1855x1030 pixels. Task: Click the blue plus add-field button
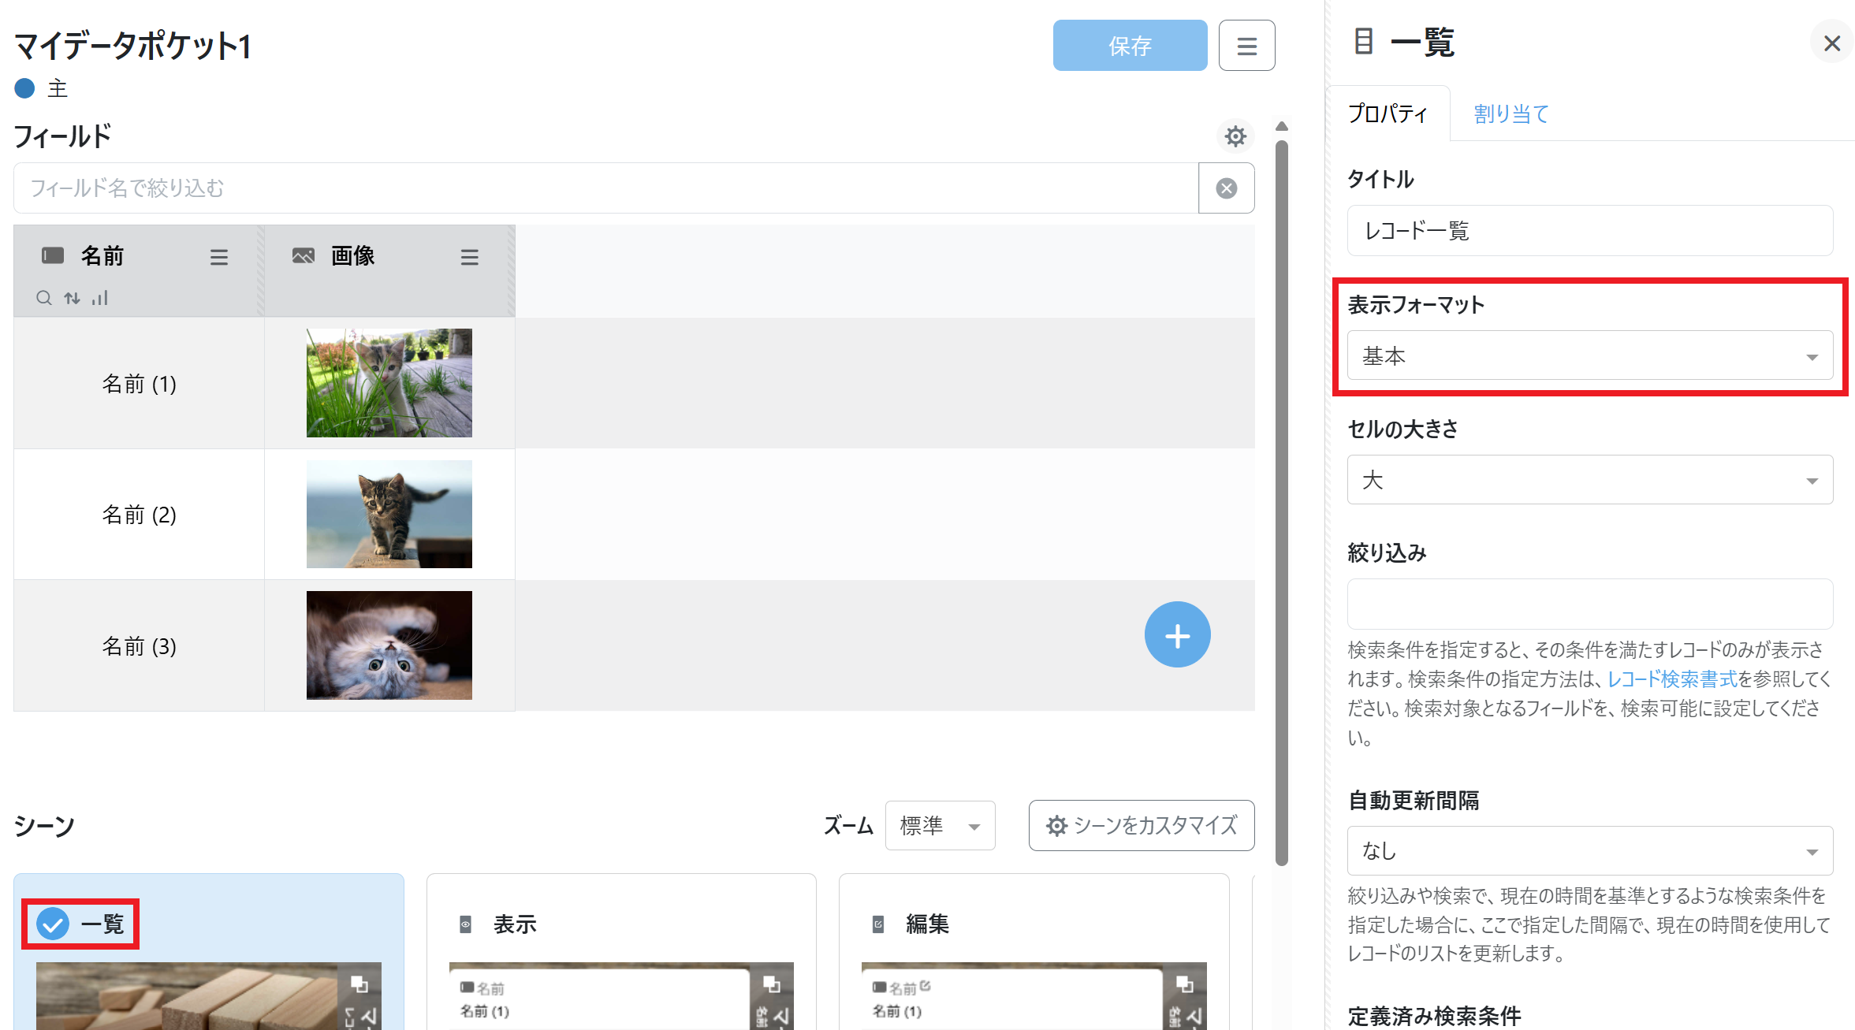[1177, 635]
